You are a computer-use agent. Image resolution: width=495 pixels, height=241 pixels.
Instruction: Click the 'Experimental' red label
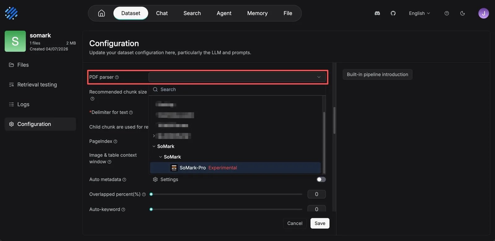223,168
